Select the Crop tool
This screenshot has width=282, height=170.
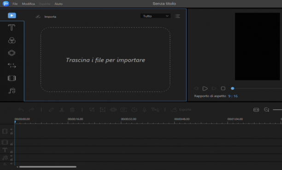(x=92, y=109)
